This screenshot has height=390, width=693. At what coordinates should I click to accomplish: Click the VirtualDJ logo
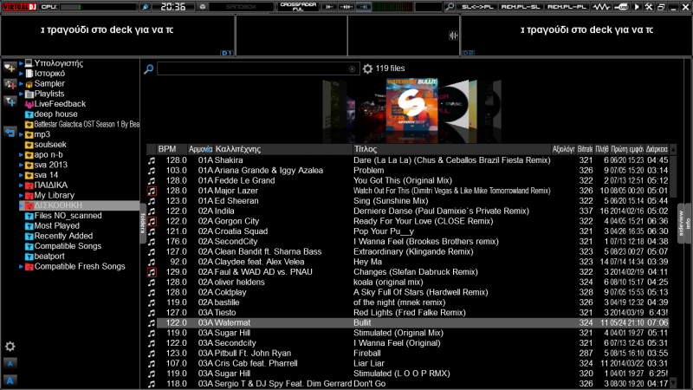pos(19,7)
